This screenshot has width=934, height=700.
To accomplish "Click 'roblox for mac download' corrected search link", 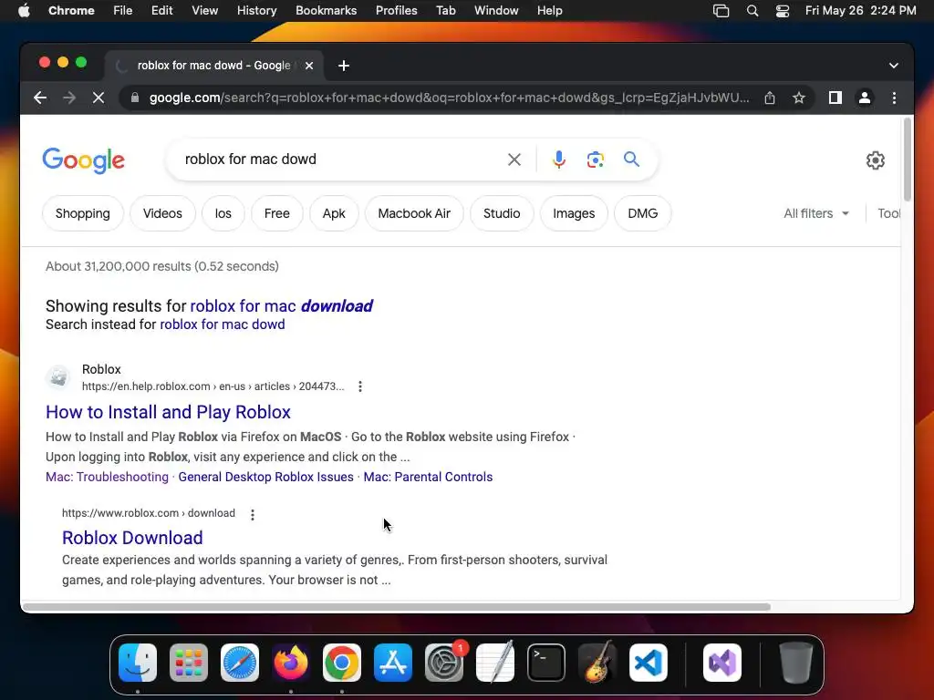I will (281, 306).
